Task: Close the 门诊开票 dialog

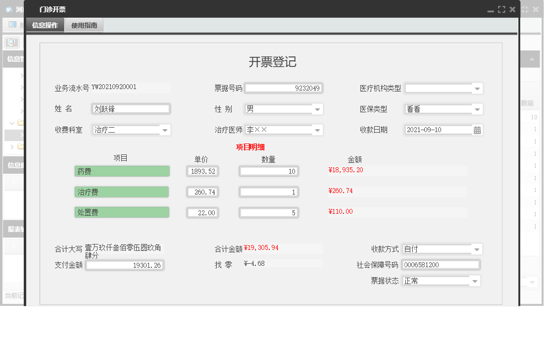Action: click(512, 9)
